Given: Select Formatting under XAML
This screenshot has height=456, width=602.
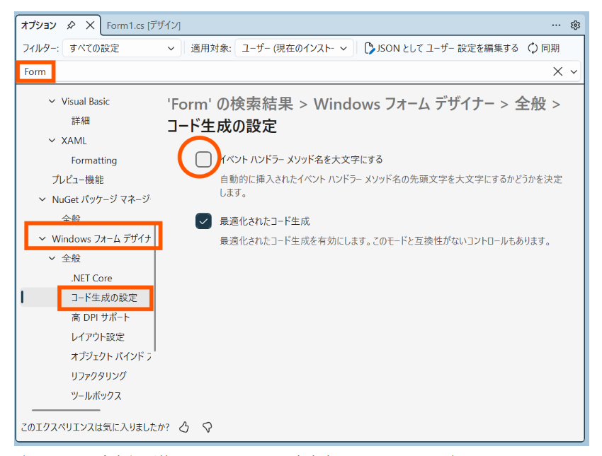Looking at the screenshot, I should tap(94, 160).
